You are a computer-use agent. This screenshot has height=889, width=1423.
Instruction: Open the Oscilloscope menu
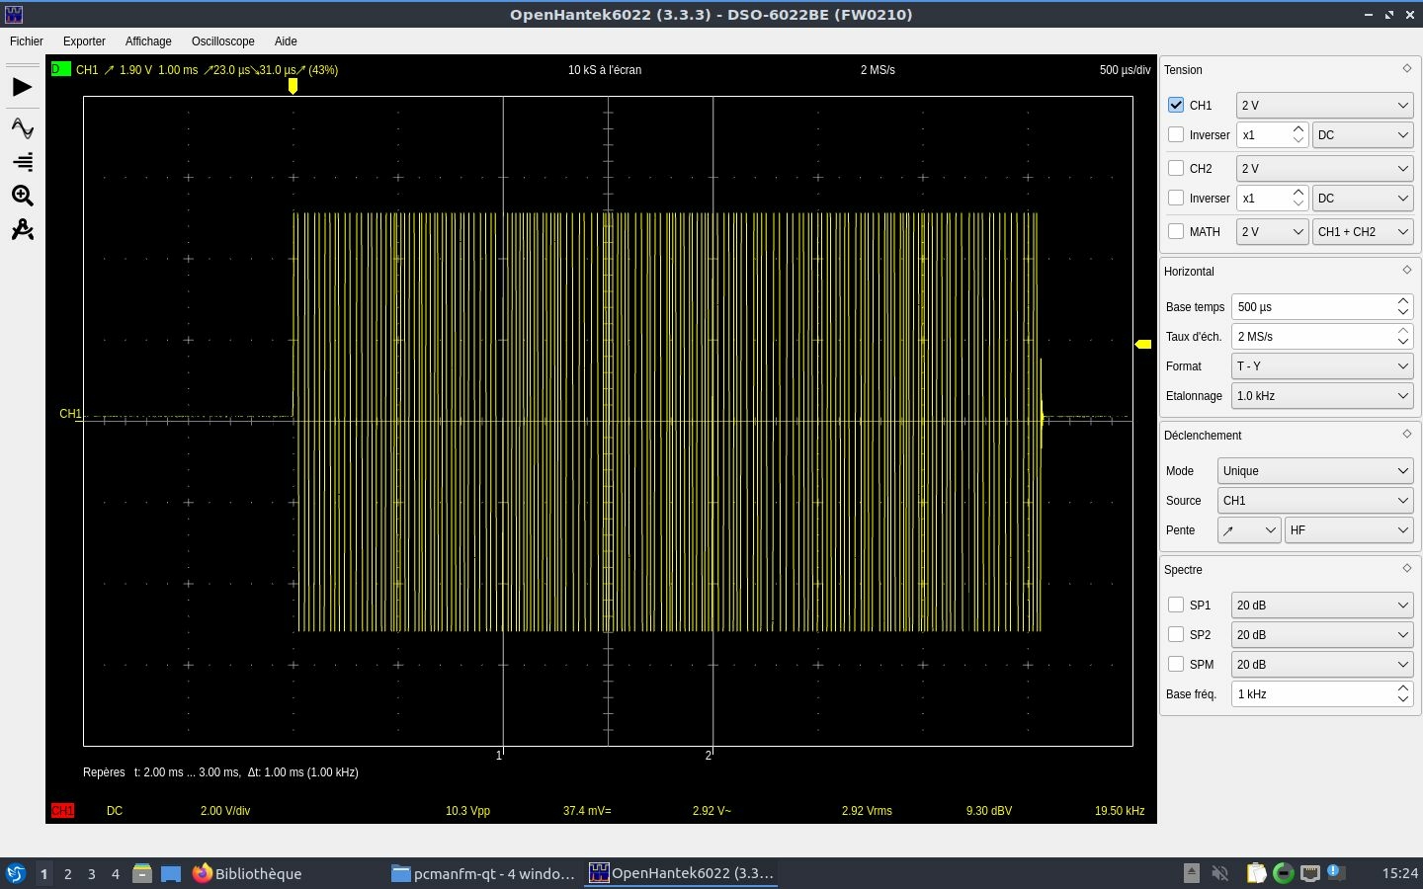[222, 41]
